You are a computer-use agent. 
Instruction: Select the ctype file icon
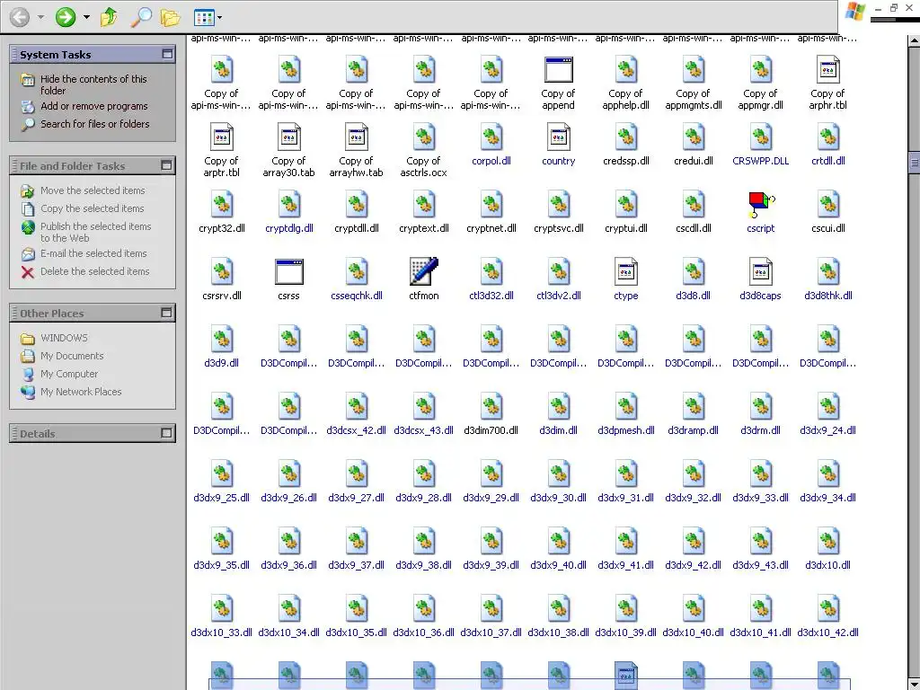[x=626, y=271]
